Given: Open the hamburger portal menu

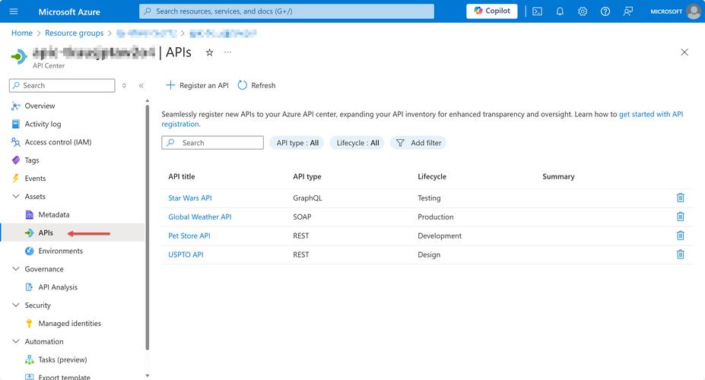Looking at the screenshot, I should [x=14, y=11].
